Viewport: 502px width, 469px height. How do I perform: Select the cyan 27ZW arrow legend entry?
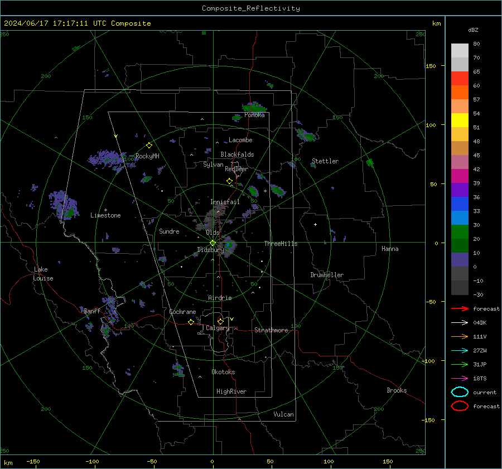click(x=460, y=351)
